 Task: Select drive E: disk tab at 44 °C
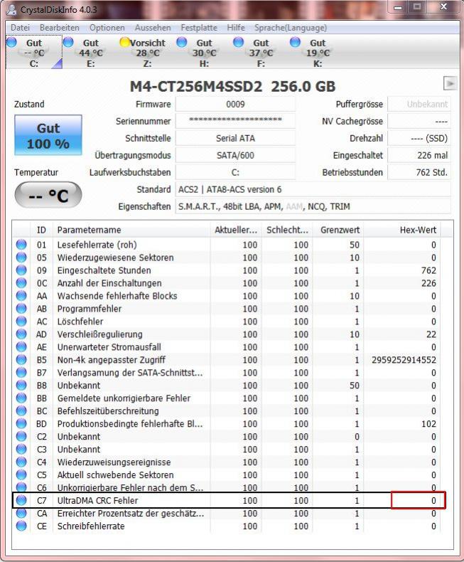click(x=90, y=53)
